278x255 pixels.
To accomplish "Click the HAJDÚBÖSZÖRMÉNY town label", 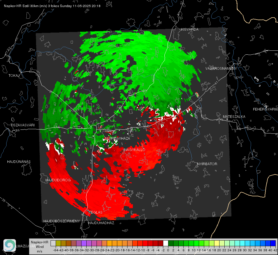I will click(x=62, y=221).
